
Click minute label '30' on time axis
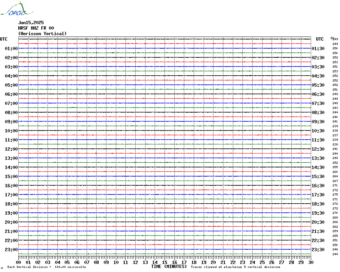pyautogui.click(x=311, y=262)
